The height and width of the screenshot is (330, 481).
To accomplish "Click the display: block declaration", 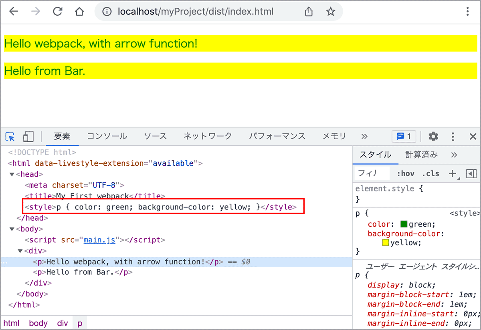I will point(402,285).
